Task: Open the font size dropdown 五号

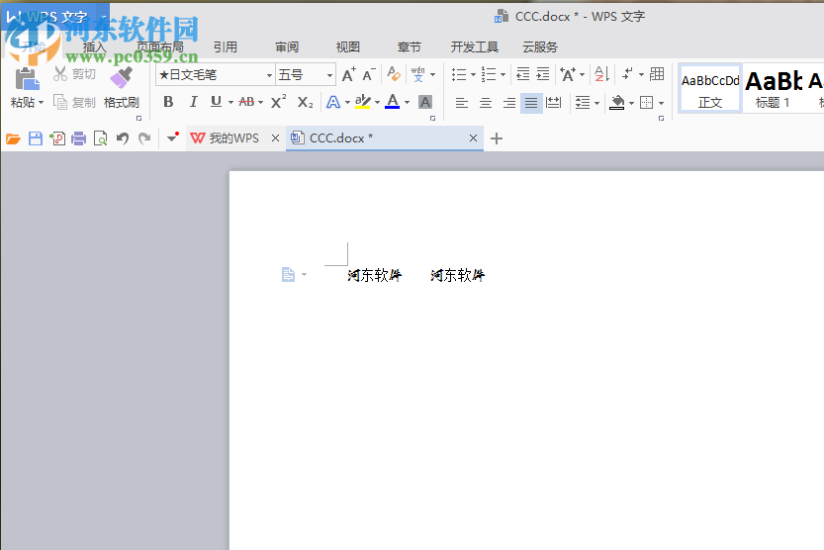Action: pos(329,75)
